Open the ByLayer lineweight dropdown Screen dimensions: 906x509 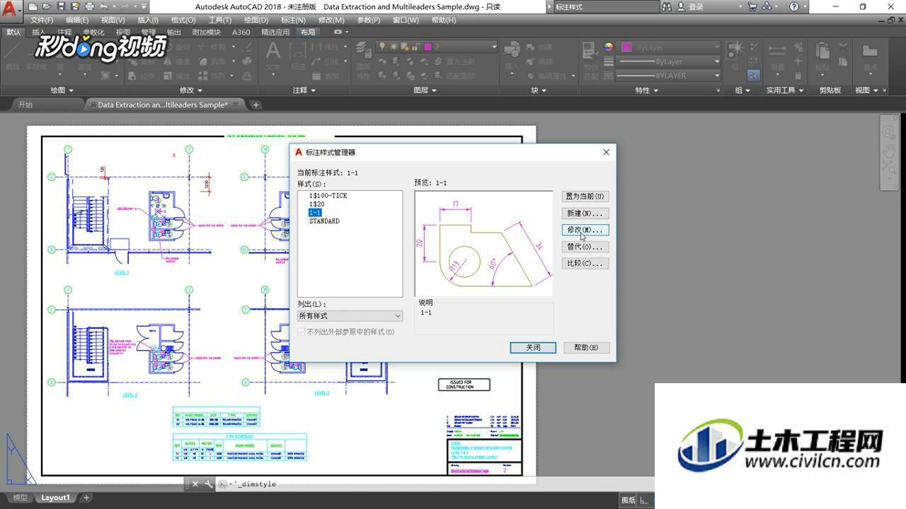(669, 62)
